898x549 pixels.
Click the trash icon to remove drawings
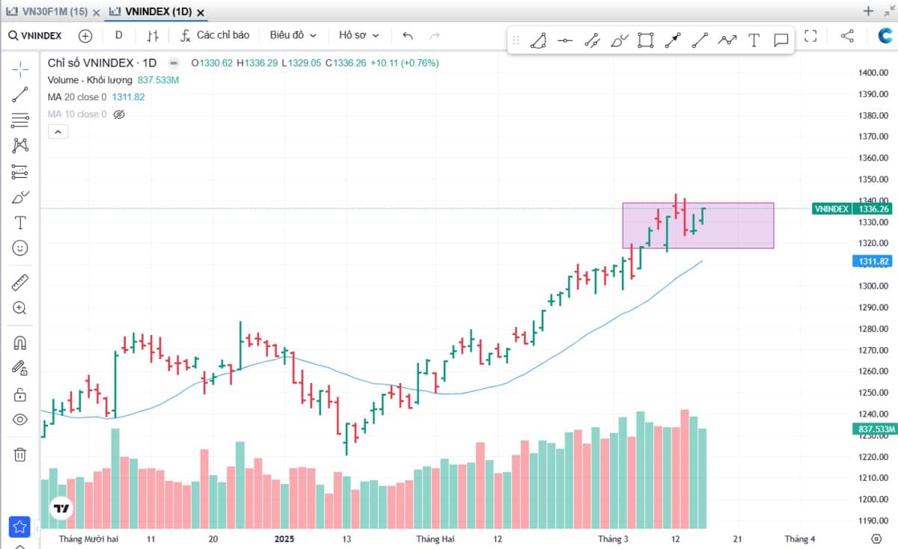coord(20,454)
